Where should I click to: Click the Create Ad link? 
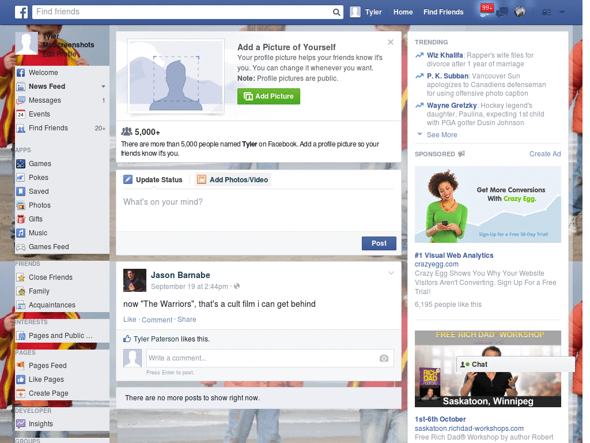pos(545,154)
